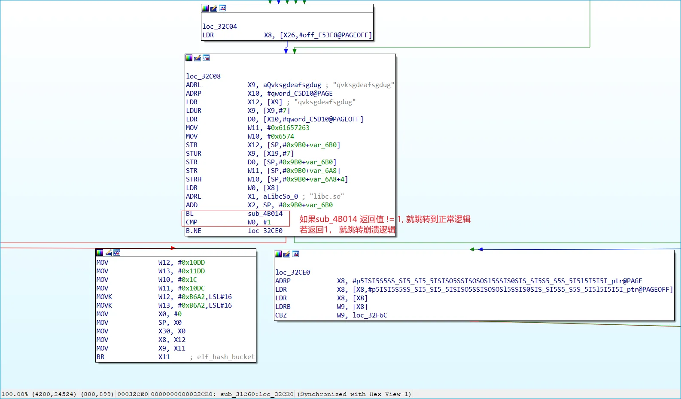Screen dimensions: 681x399
Task: Click MOV X9, X11 instruction
Action: [141, 348]
